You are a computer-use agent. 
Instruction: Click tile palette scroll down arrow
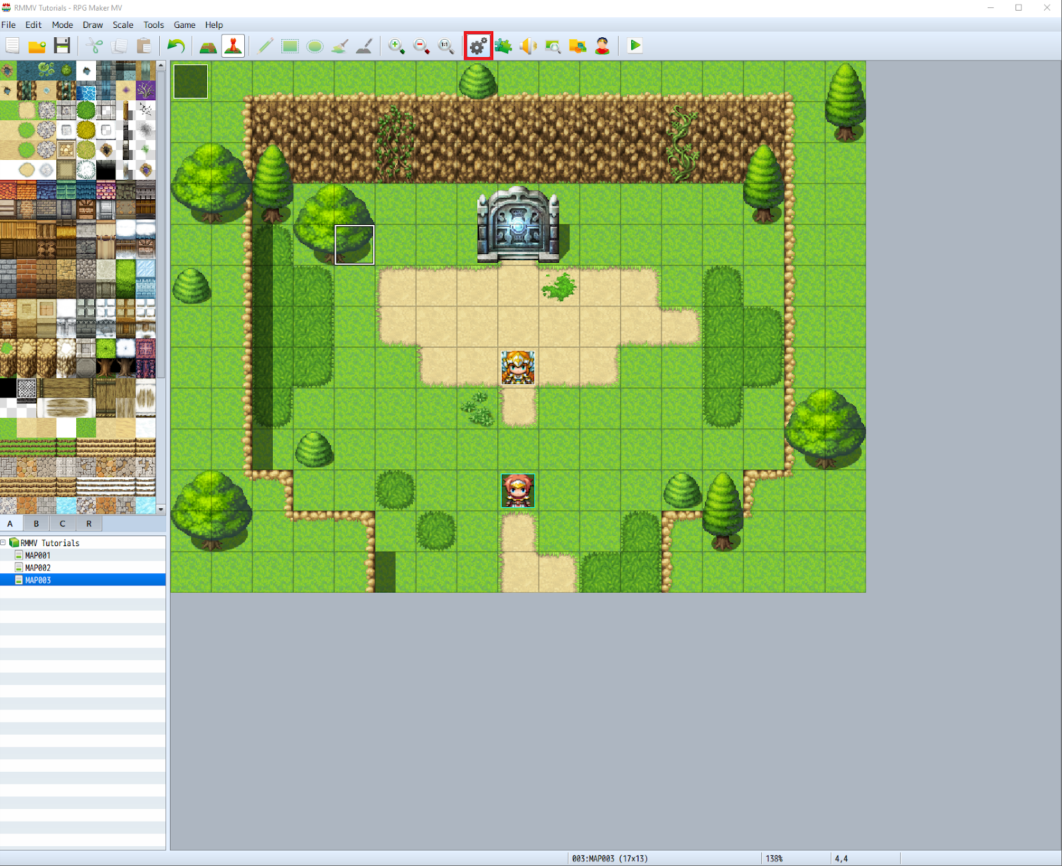pyautogui.click(x=161, y=509)
